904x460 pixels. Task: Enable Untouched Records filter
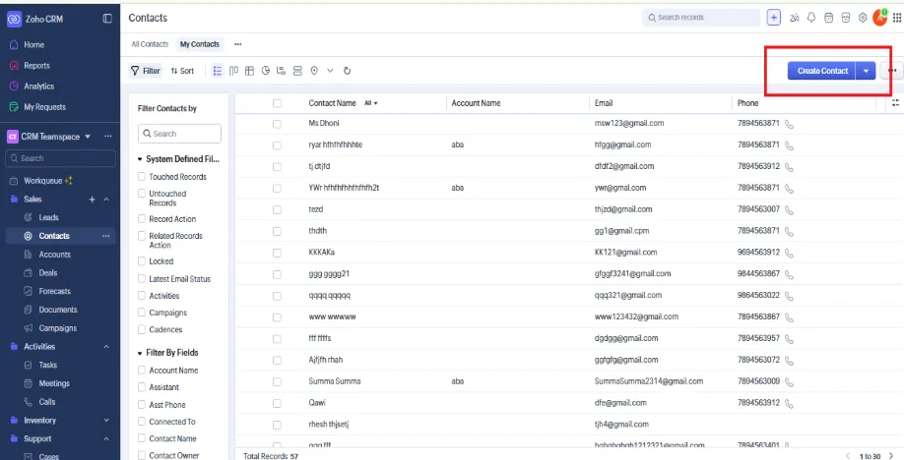(x=141, y=194)
